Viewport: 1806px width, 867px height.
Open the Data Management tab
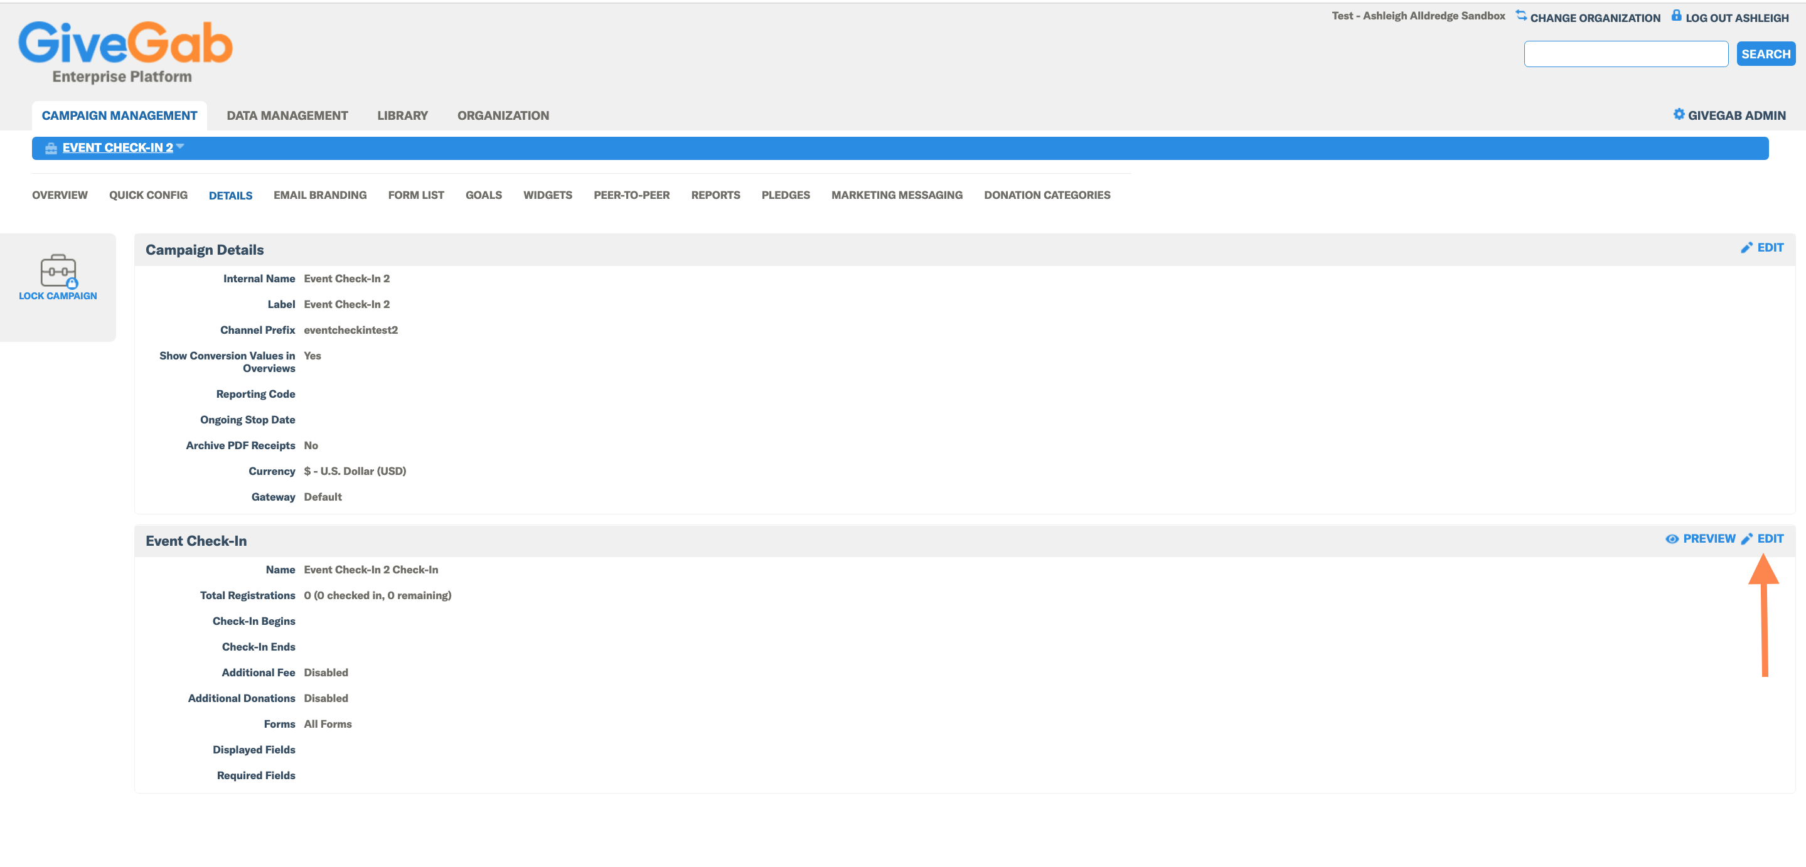[287, 115]
